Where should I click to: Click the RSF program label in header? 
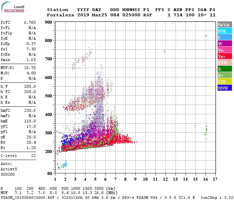coord(148,15)
